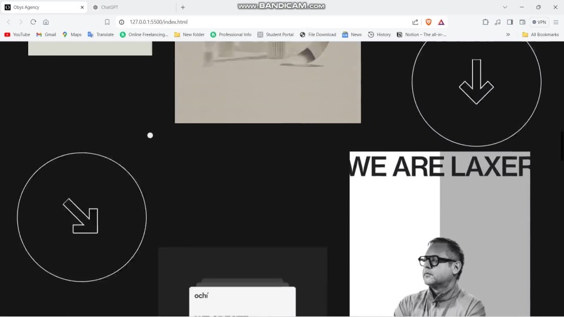Image resolution: width=564 pixels, height=317 pixels.
Task: Click the browser forward arrow
Action: [x=21, y=22]
